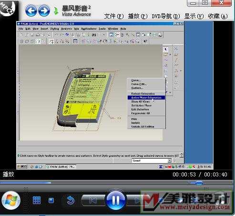
Task: Open the File menu in Pro/ENGINEER
Action: click(x=20, y=29)
